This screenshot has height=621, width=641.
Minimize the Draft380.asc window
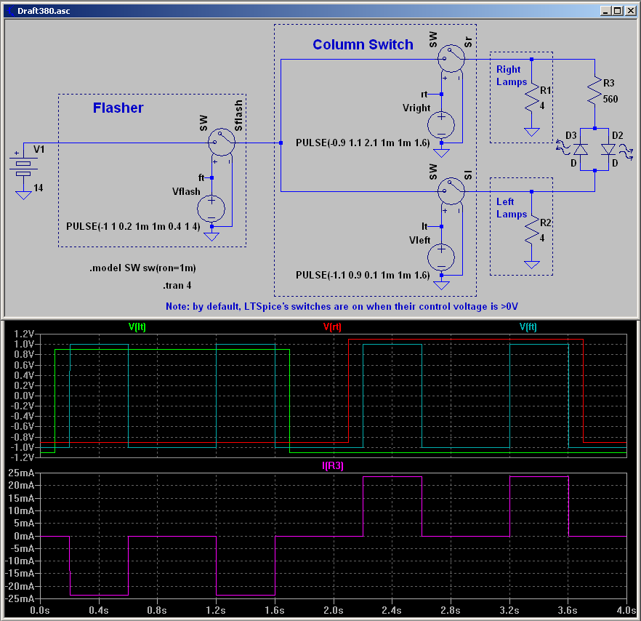(x=606, y=11)
